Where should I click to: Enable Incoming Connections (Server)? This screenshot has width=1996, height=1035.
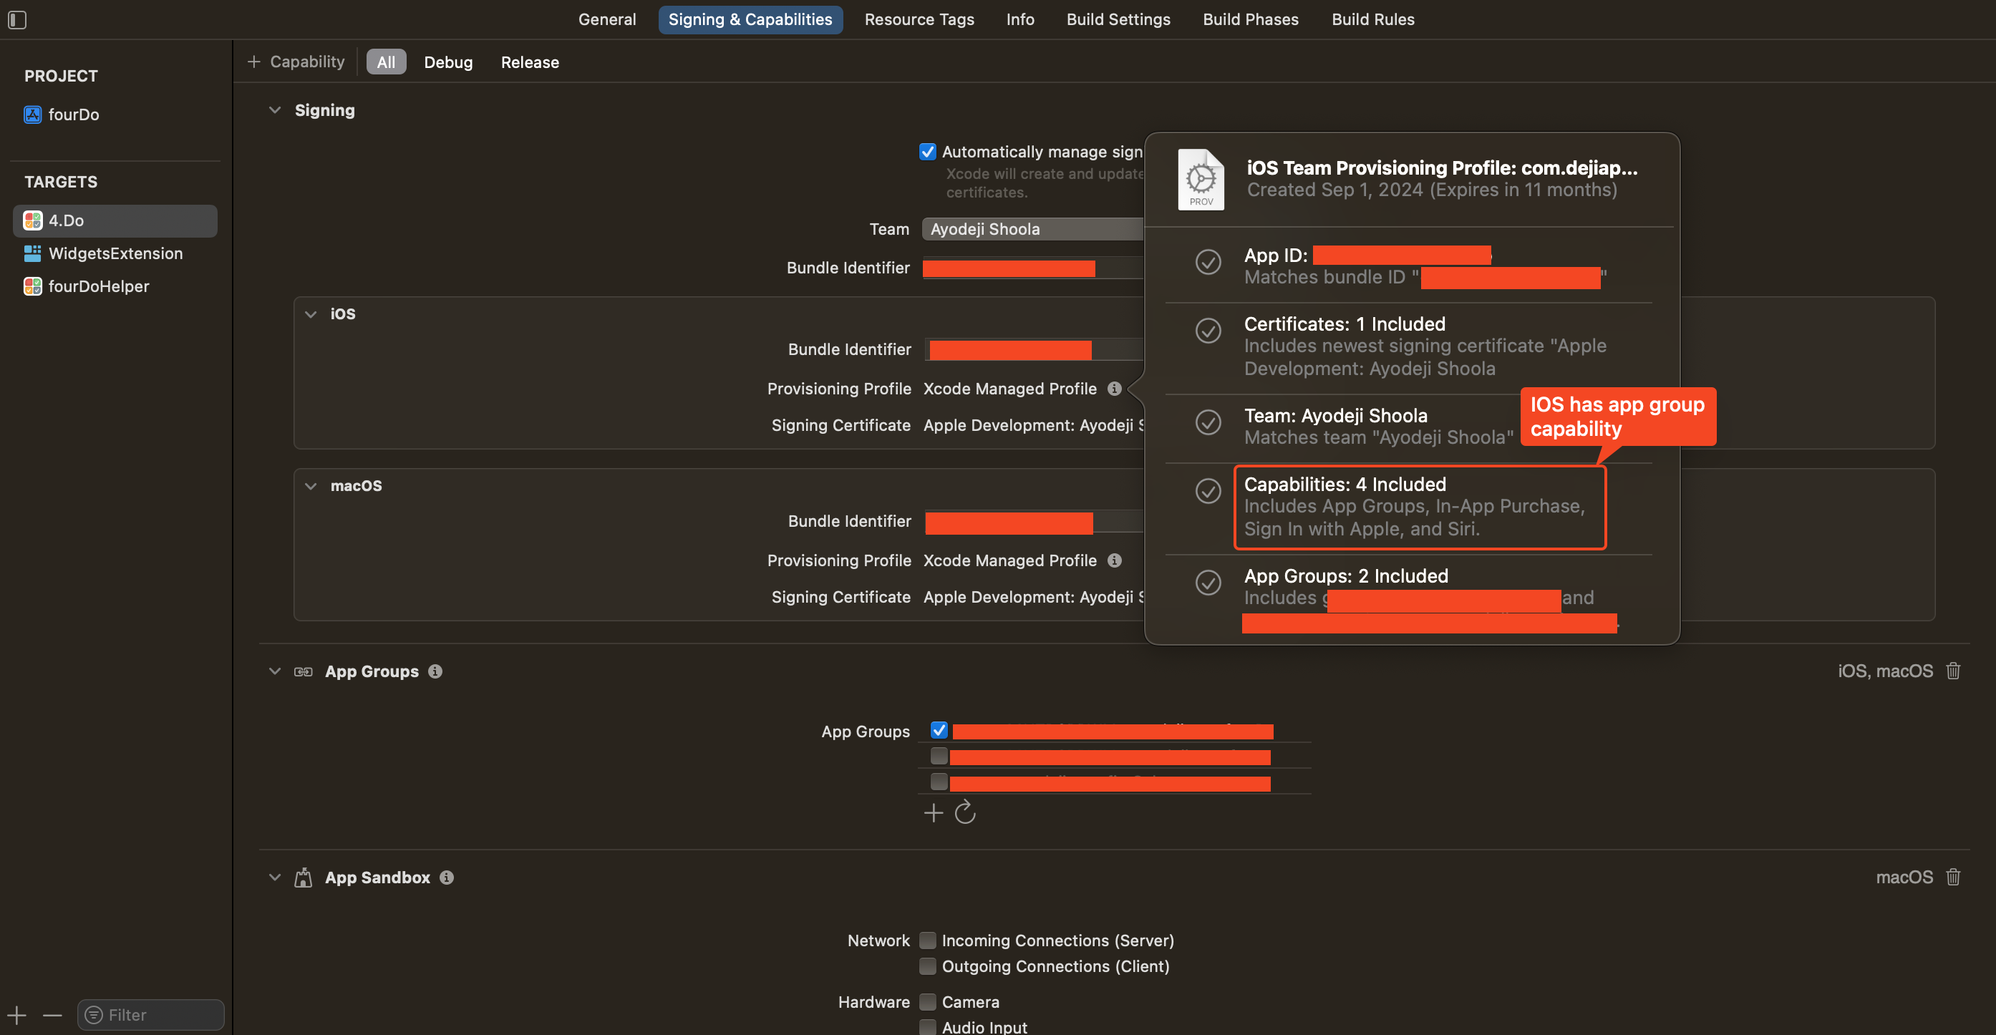click(x=928, y=941)
